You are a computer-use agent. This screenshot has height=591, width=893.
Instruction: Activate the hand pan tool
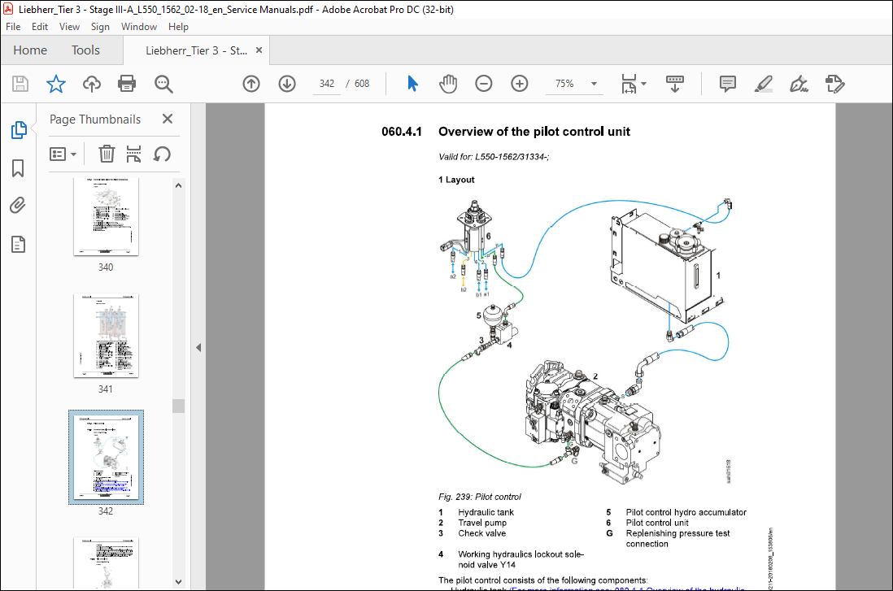tap(448, 84)
